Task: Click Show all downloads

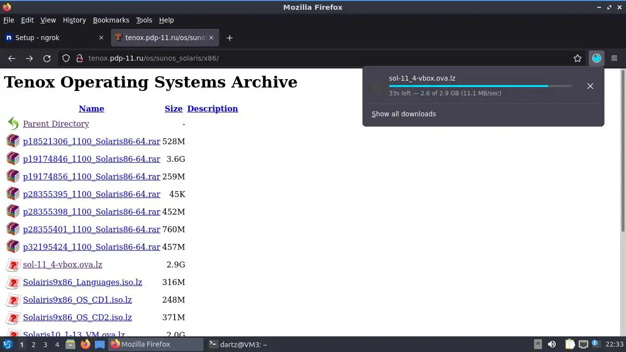Action: pos(403,114)
